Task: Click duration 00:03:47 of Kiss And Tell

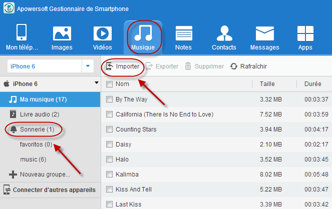Action: 316,189
